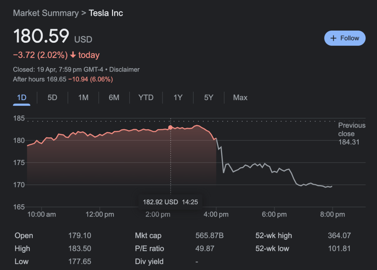This screenshot has width=377, height=270.
Task: Click the Follow button
Action: tap(345, 38)
